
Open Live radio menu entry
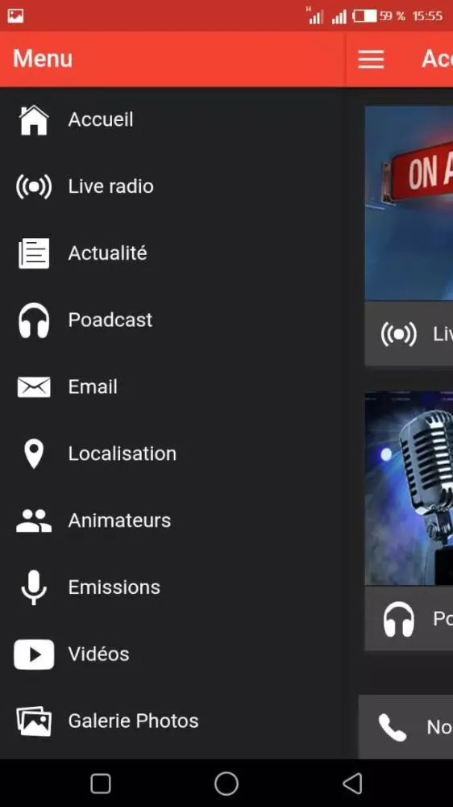click(x=172, y=186)
